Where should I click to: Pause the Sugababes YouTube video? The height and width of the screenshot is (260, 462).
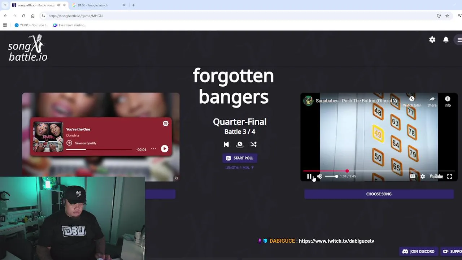(309, 177)
